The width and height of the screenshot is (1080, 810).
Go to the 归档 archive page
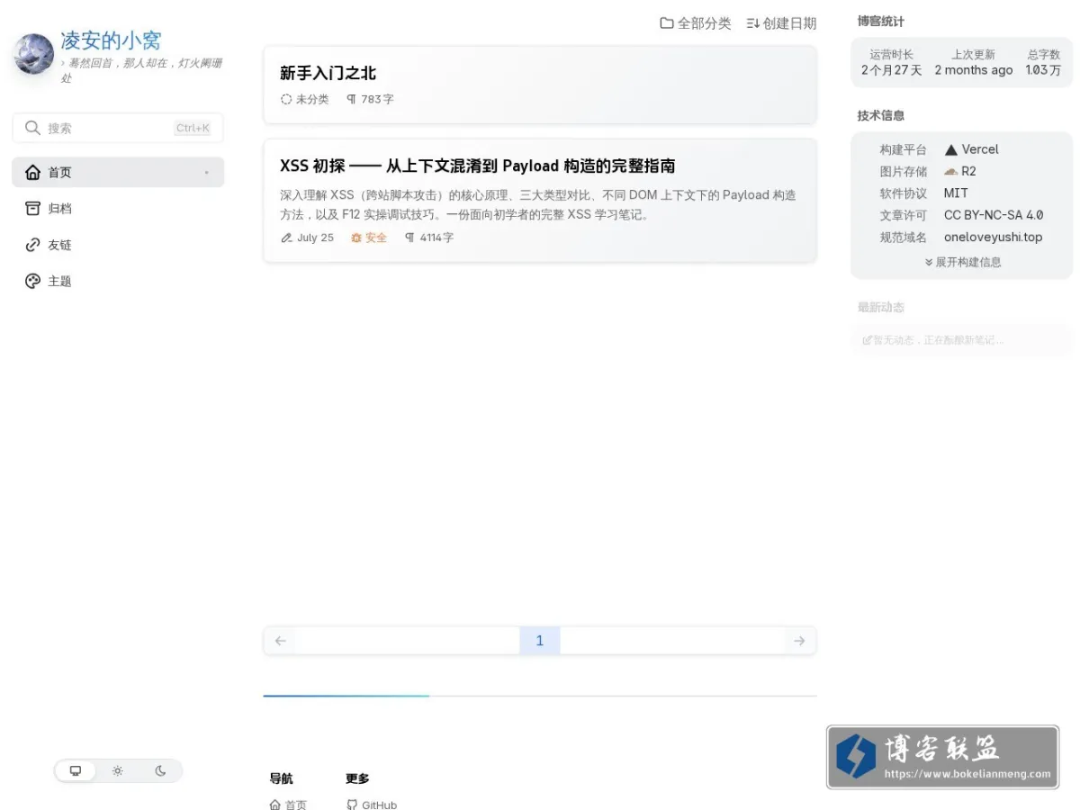click(x=118, y=208)
